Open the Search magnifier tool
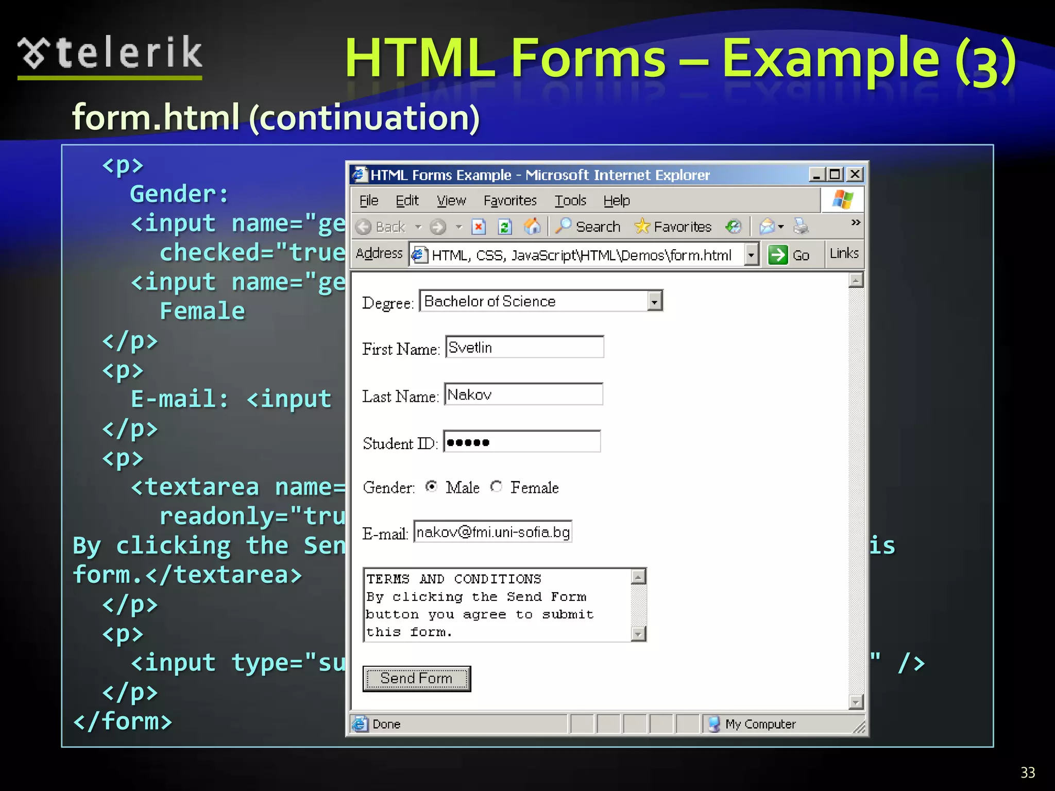The height and width of the screenshot is (791, 1055). coord(564,226)
